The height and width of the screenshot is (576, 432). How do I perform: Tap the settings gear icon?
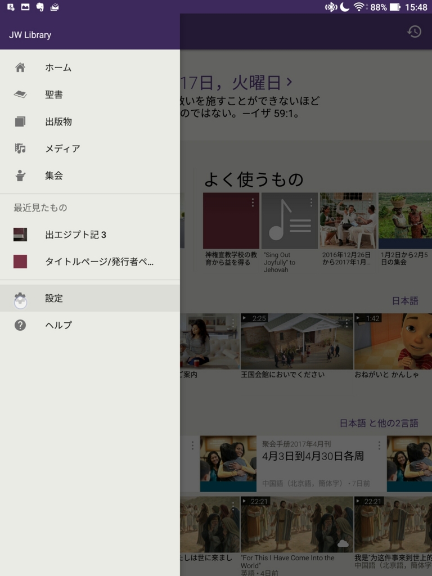[20, 299]
